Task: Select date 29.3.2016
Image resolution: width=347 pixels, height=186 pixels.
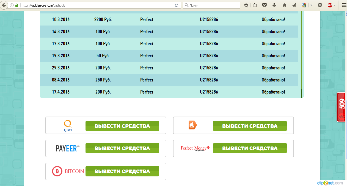Action: pyautogui.click(x=61, y=68)
